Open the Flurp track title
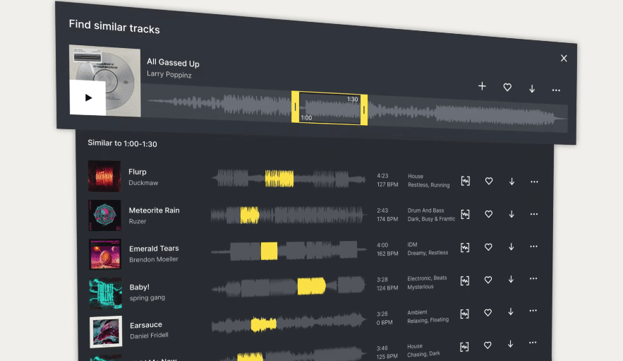The image size is (623, 361). [138, 172]
